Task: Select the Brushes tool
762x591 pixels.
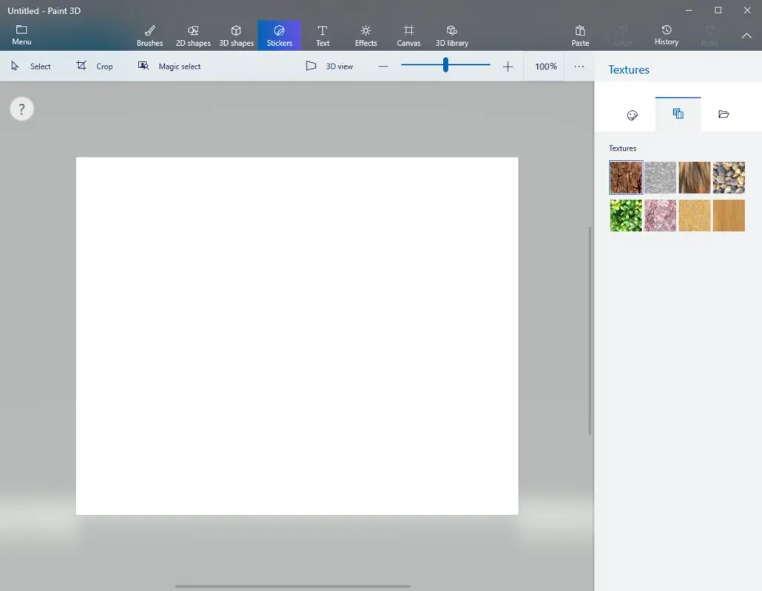Action: (x=149, y=35)
